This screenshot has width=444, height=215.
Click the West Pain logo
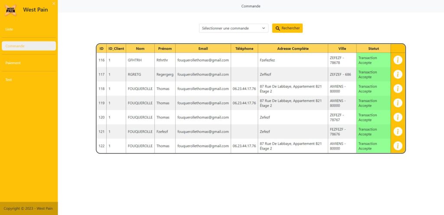10,10
